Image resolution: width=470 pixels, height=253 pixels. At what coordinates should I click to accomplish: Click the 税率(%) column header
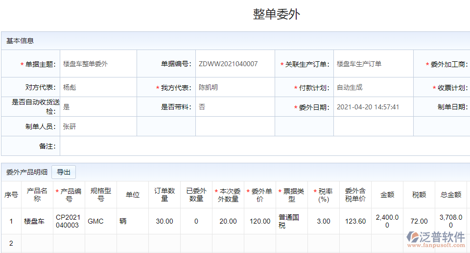[x=324, y=195]
